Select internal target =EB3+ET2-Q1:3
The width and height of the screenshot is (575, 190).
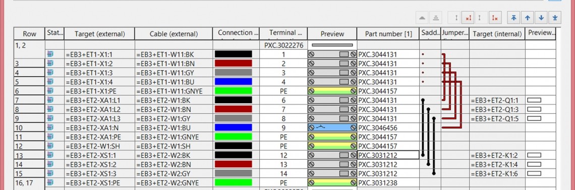(497, 109)
